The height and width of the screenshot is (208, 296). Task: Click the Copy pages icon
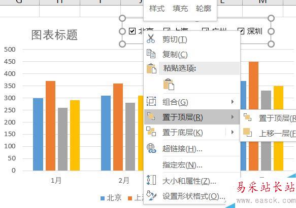pyautogui.click(x=151, y=54)
